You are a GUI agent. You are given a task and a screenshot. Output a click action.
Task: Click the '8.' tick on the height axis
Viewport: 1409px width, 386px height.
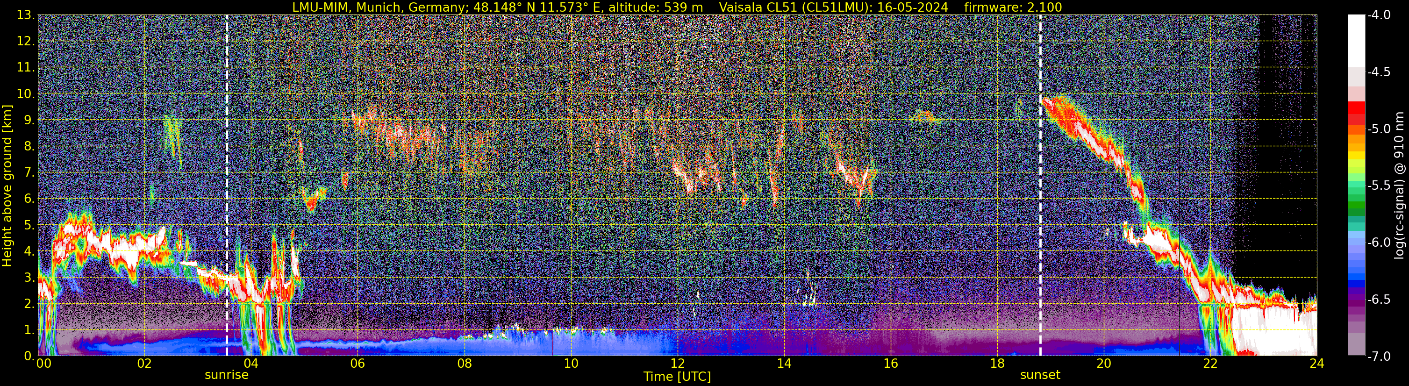tap(29, 146)
